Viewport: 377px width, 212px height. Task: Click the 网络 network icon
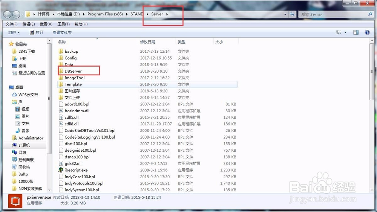pos(14,152)
